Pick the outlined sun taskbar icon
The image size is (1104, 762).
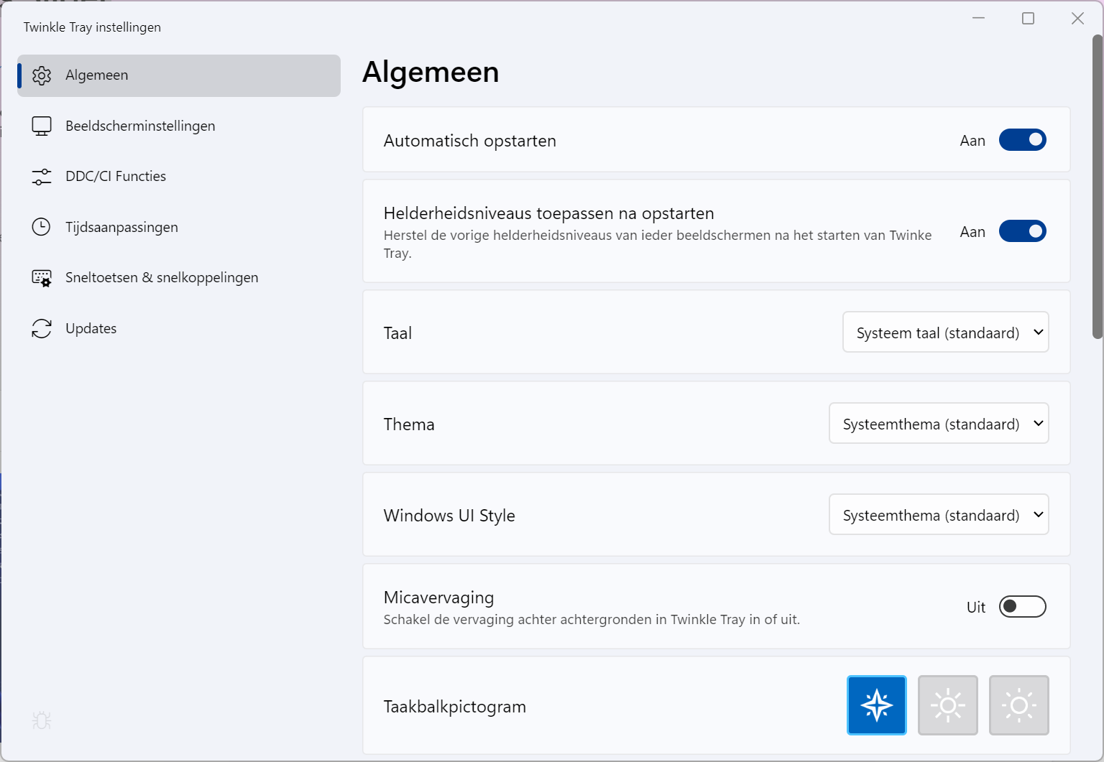click(x=1019, y=705)
